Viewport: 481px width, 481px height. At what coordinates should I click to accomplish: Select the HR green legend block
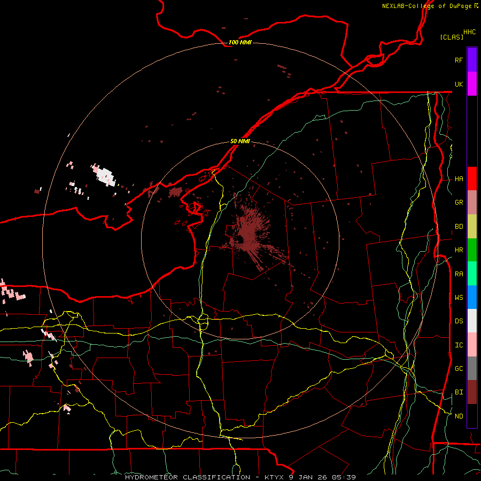click(472, 250)
